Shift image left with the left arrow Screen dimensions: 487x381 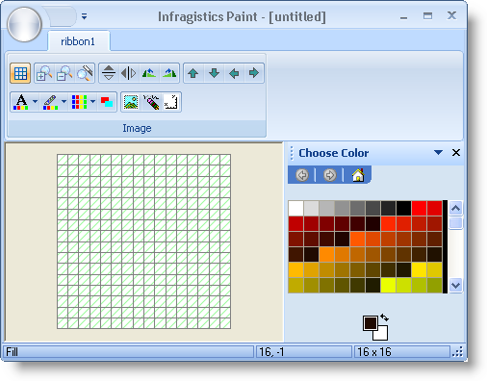tap(234, 73)
